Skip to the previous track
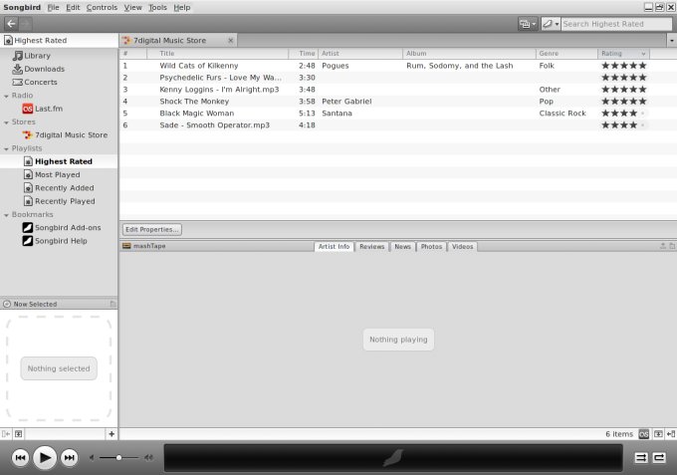Screen dimensions: 677x475 click(x=20, y=457)
